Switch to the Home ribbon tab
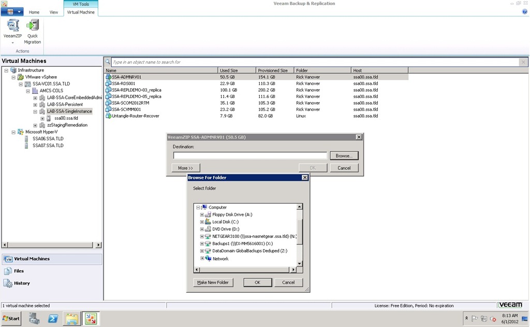This screenshot has height=327, width=530. (34, 12)
